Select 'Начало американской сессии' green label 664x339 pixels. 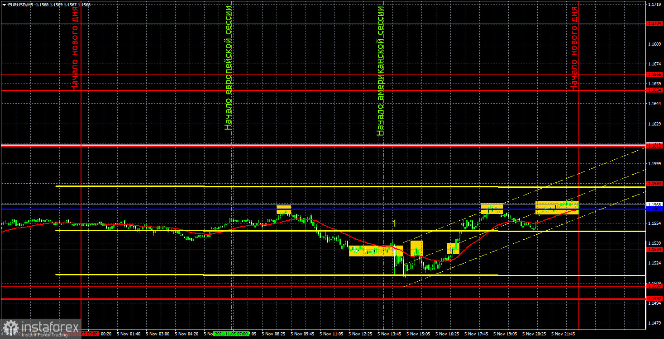coord(380,71)
